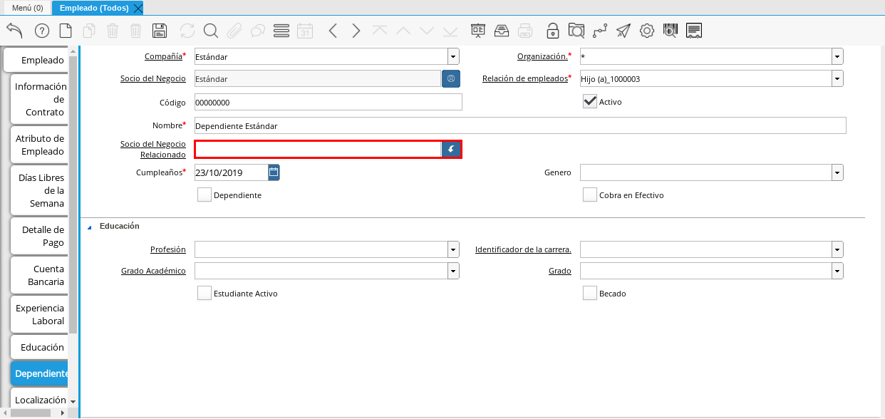The height and width of the screenshot is (419, 885).
Task: Click the lock record padlock icon
Action: tap(552, 31)
